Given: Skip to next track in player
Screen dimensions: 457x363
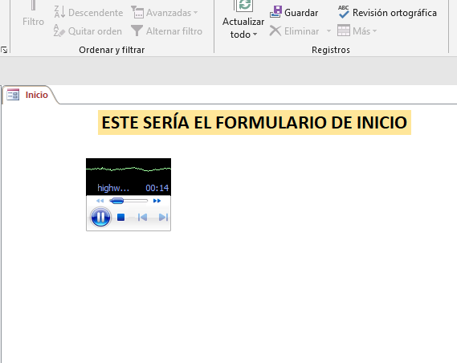Looking at the screenshot, I should 163,218.
